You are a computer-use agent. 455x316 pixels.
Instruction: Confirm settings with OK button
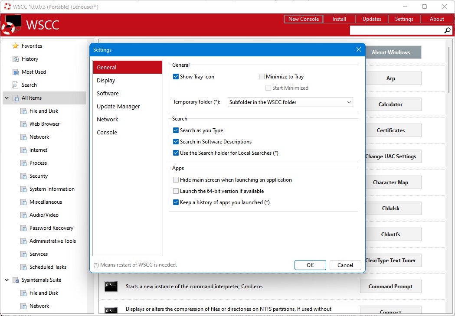tap(310, 265)
